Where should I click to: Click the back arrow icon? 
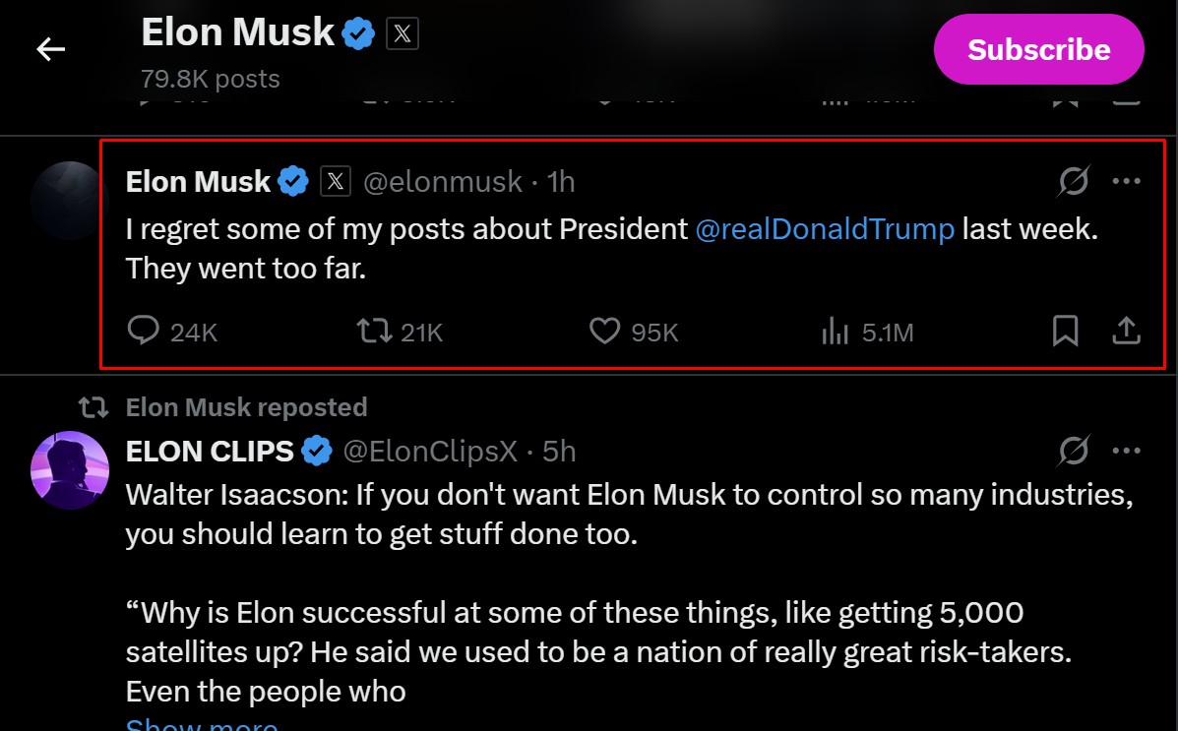50,49
